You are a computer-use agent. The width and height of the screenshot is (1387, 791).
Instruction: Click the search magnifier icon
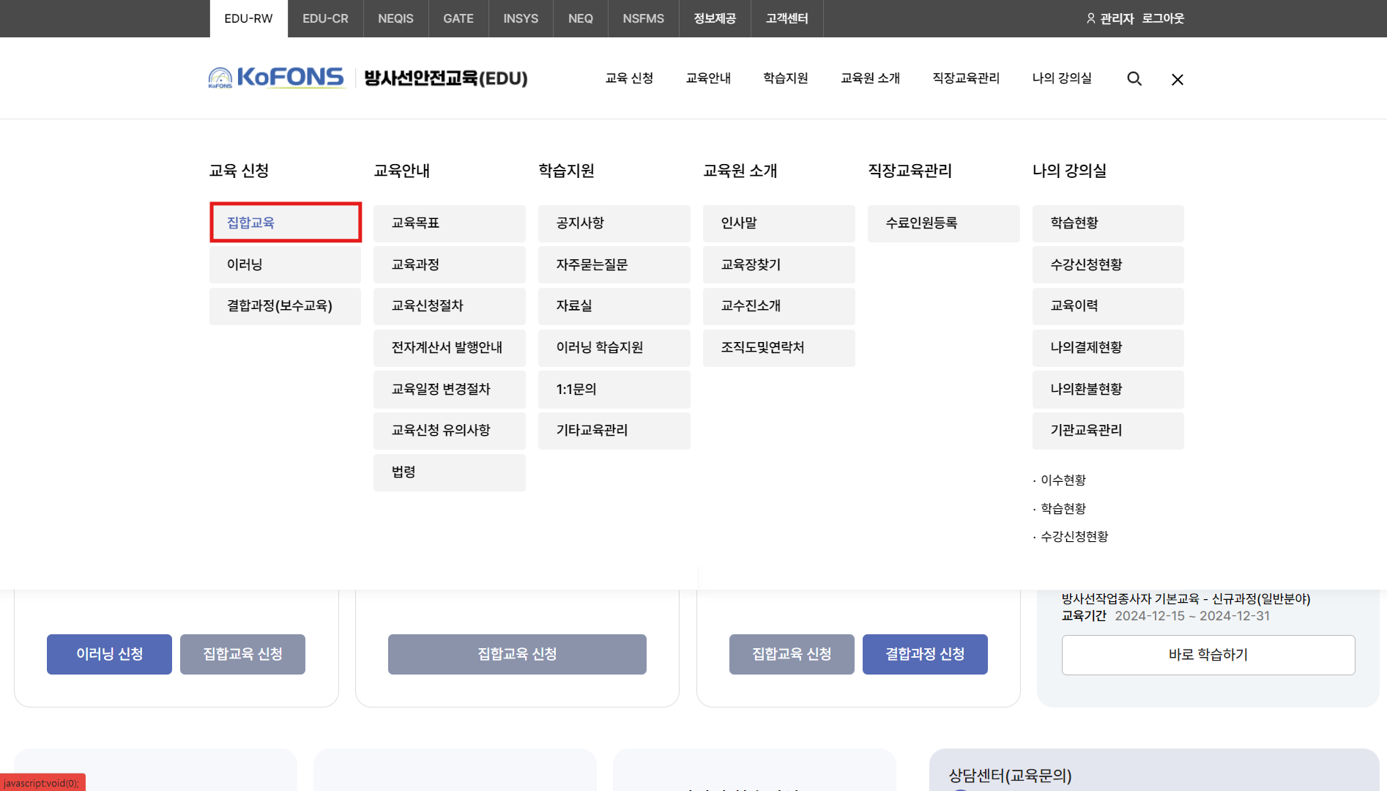[x=1134, y=78]
